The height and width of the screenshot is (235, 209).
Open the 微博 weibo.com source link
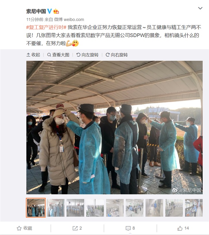(x=69, y=20)
